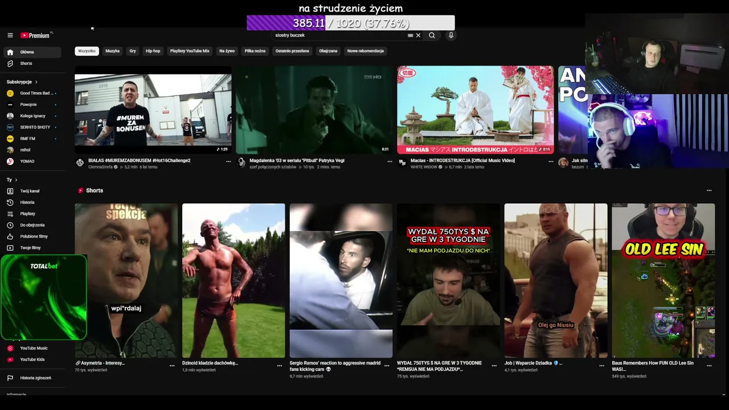
Task: Open Shorts shelf more options menu
Action: [709, 190]
